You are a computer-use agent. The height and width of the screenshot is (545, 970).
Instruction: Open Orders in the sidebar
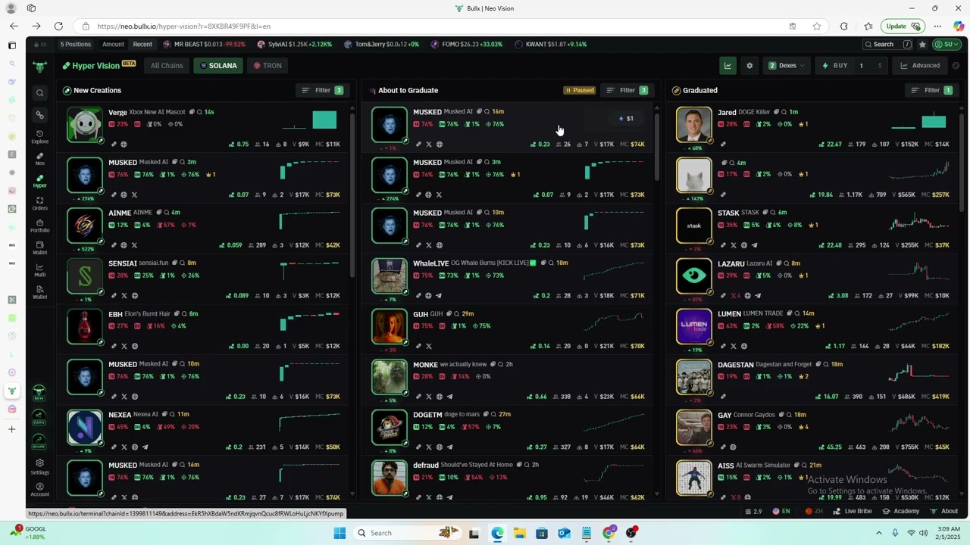[x=39, y=204]
